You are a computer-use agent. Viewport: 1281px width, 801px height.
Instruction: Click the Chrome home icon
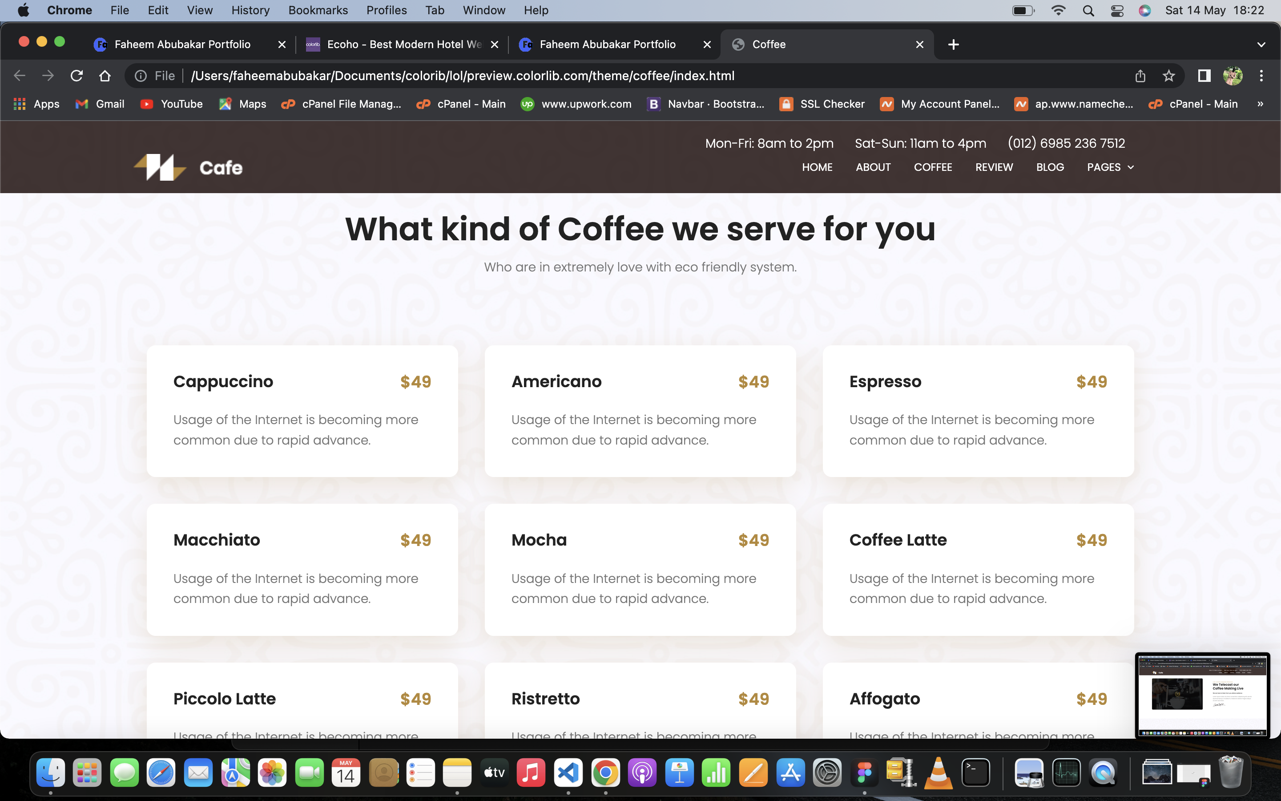(x=105, y=76)
